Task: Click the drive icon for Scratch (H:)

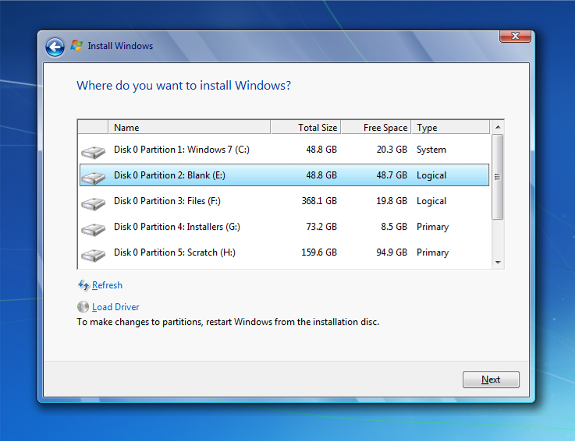Action: tap(93, 255)
